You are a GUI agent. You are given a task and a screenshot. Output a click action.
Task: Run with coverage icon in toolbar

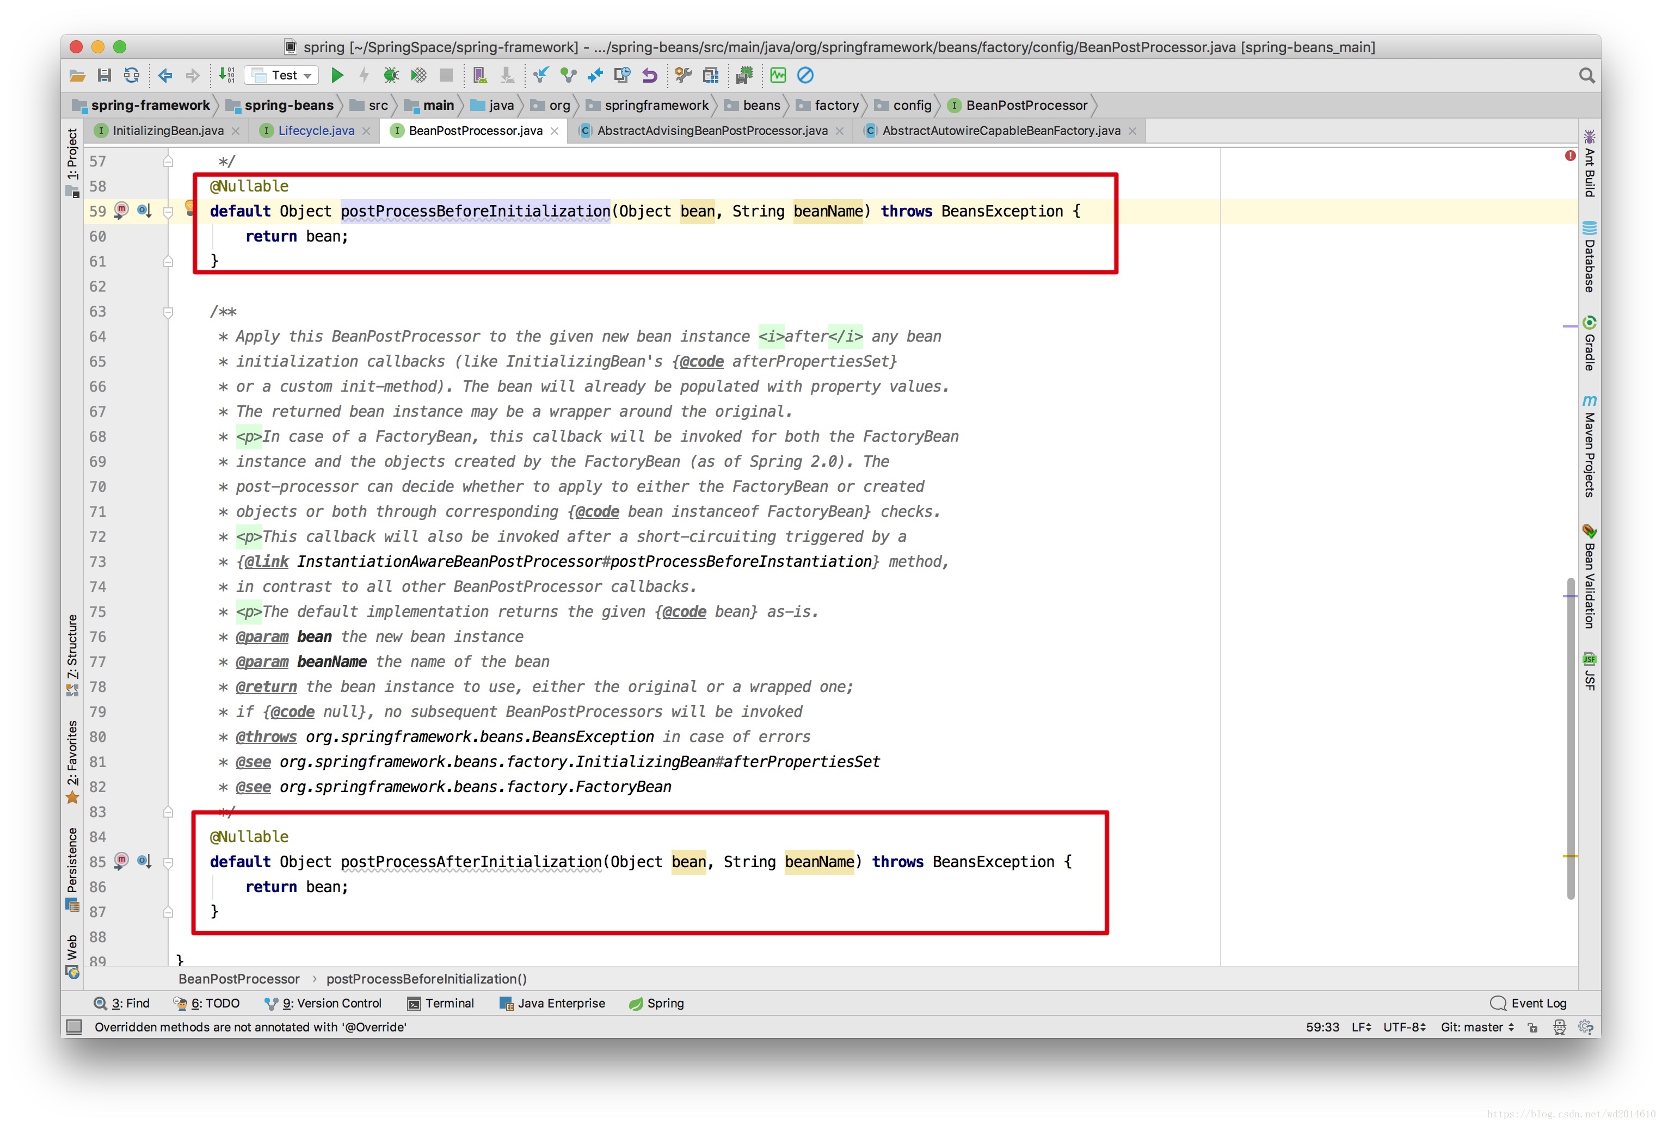click(418, 75)
